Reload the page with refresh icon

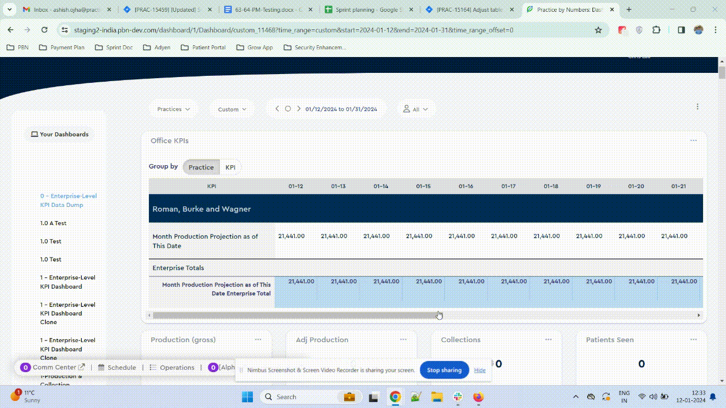point(44,30)
